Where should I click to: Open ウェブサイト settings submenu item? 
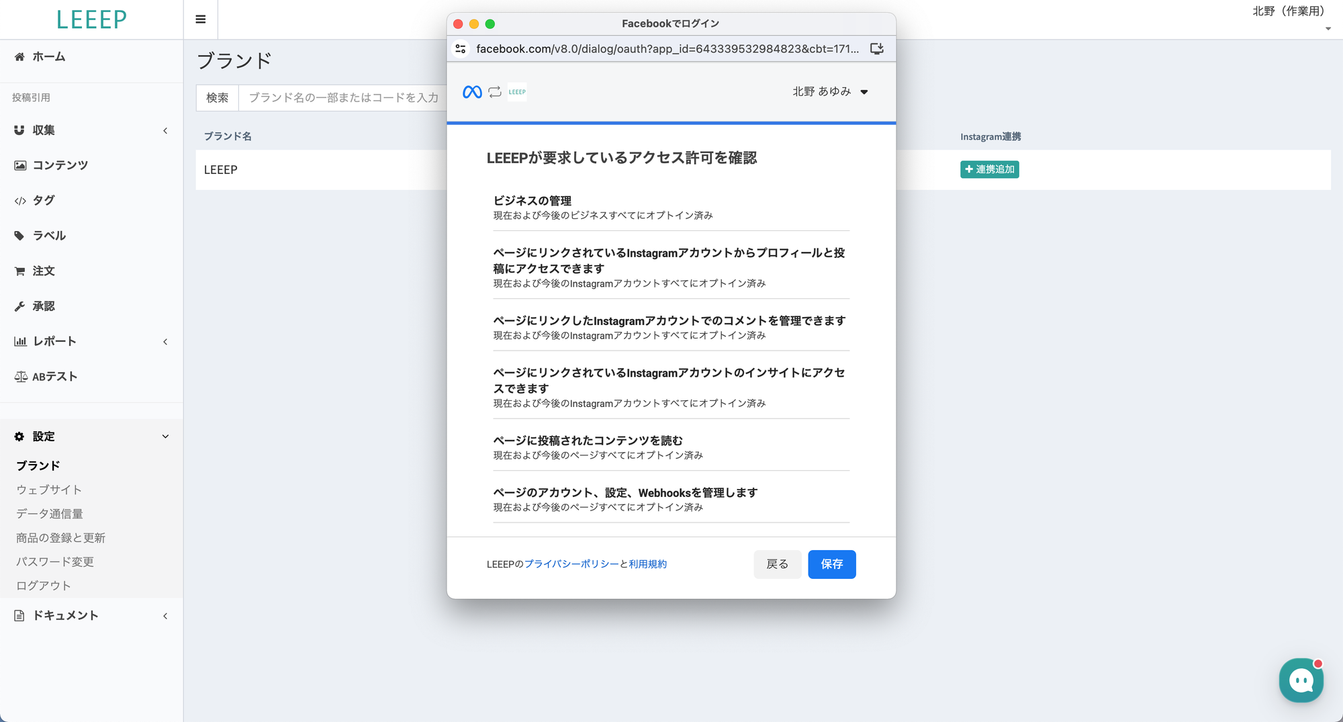click(x=49, y=490)
